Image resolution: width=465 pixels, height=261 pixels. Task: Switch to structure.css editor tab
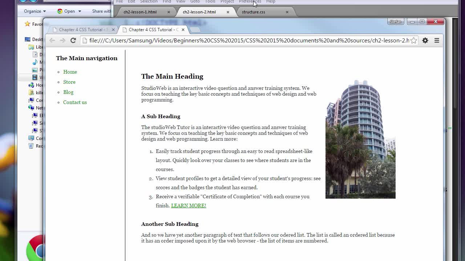click(x=253, y=12)
